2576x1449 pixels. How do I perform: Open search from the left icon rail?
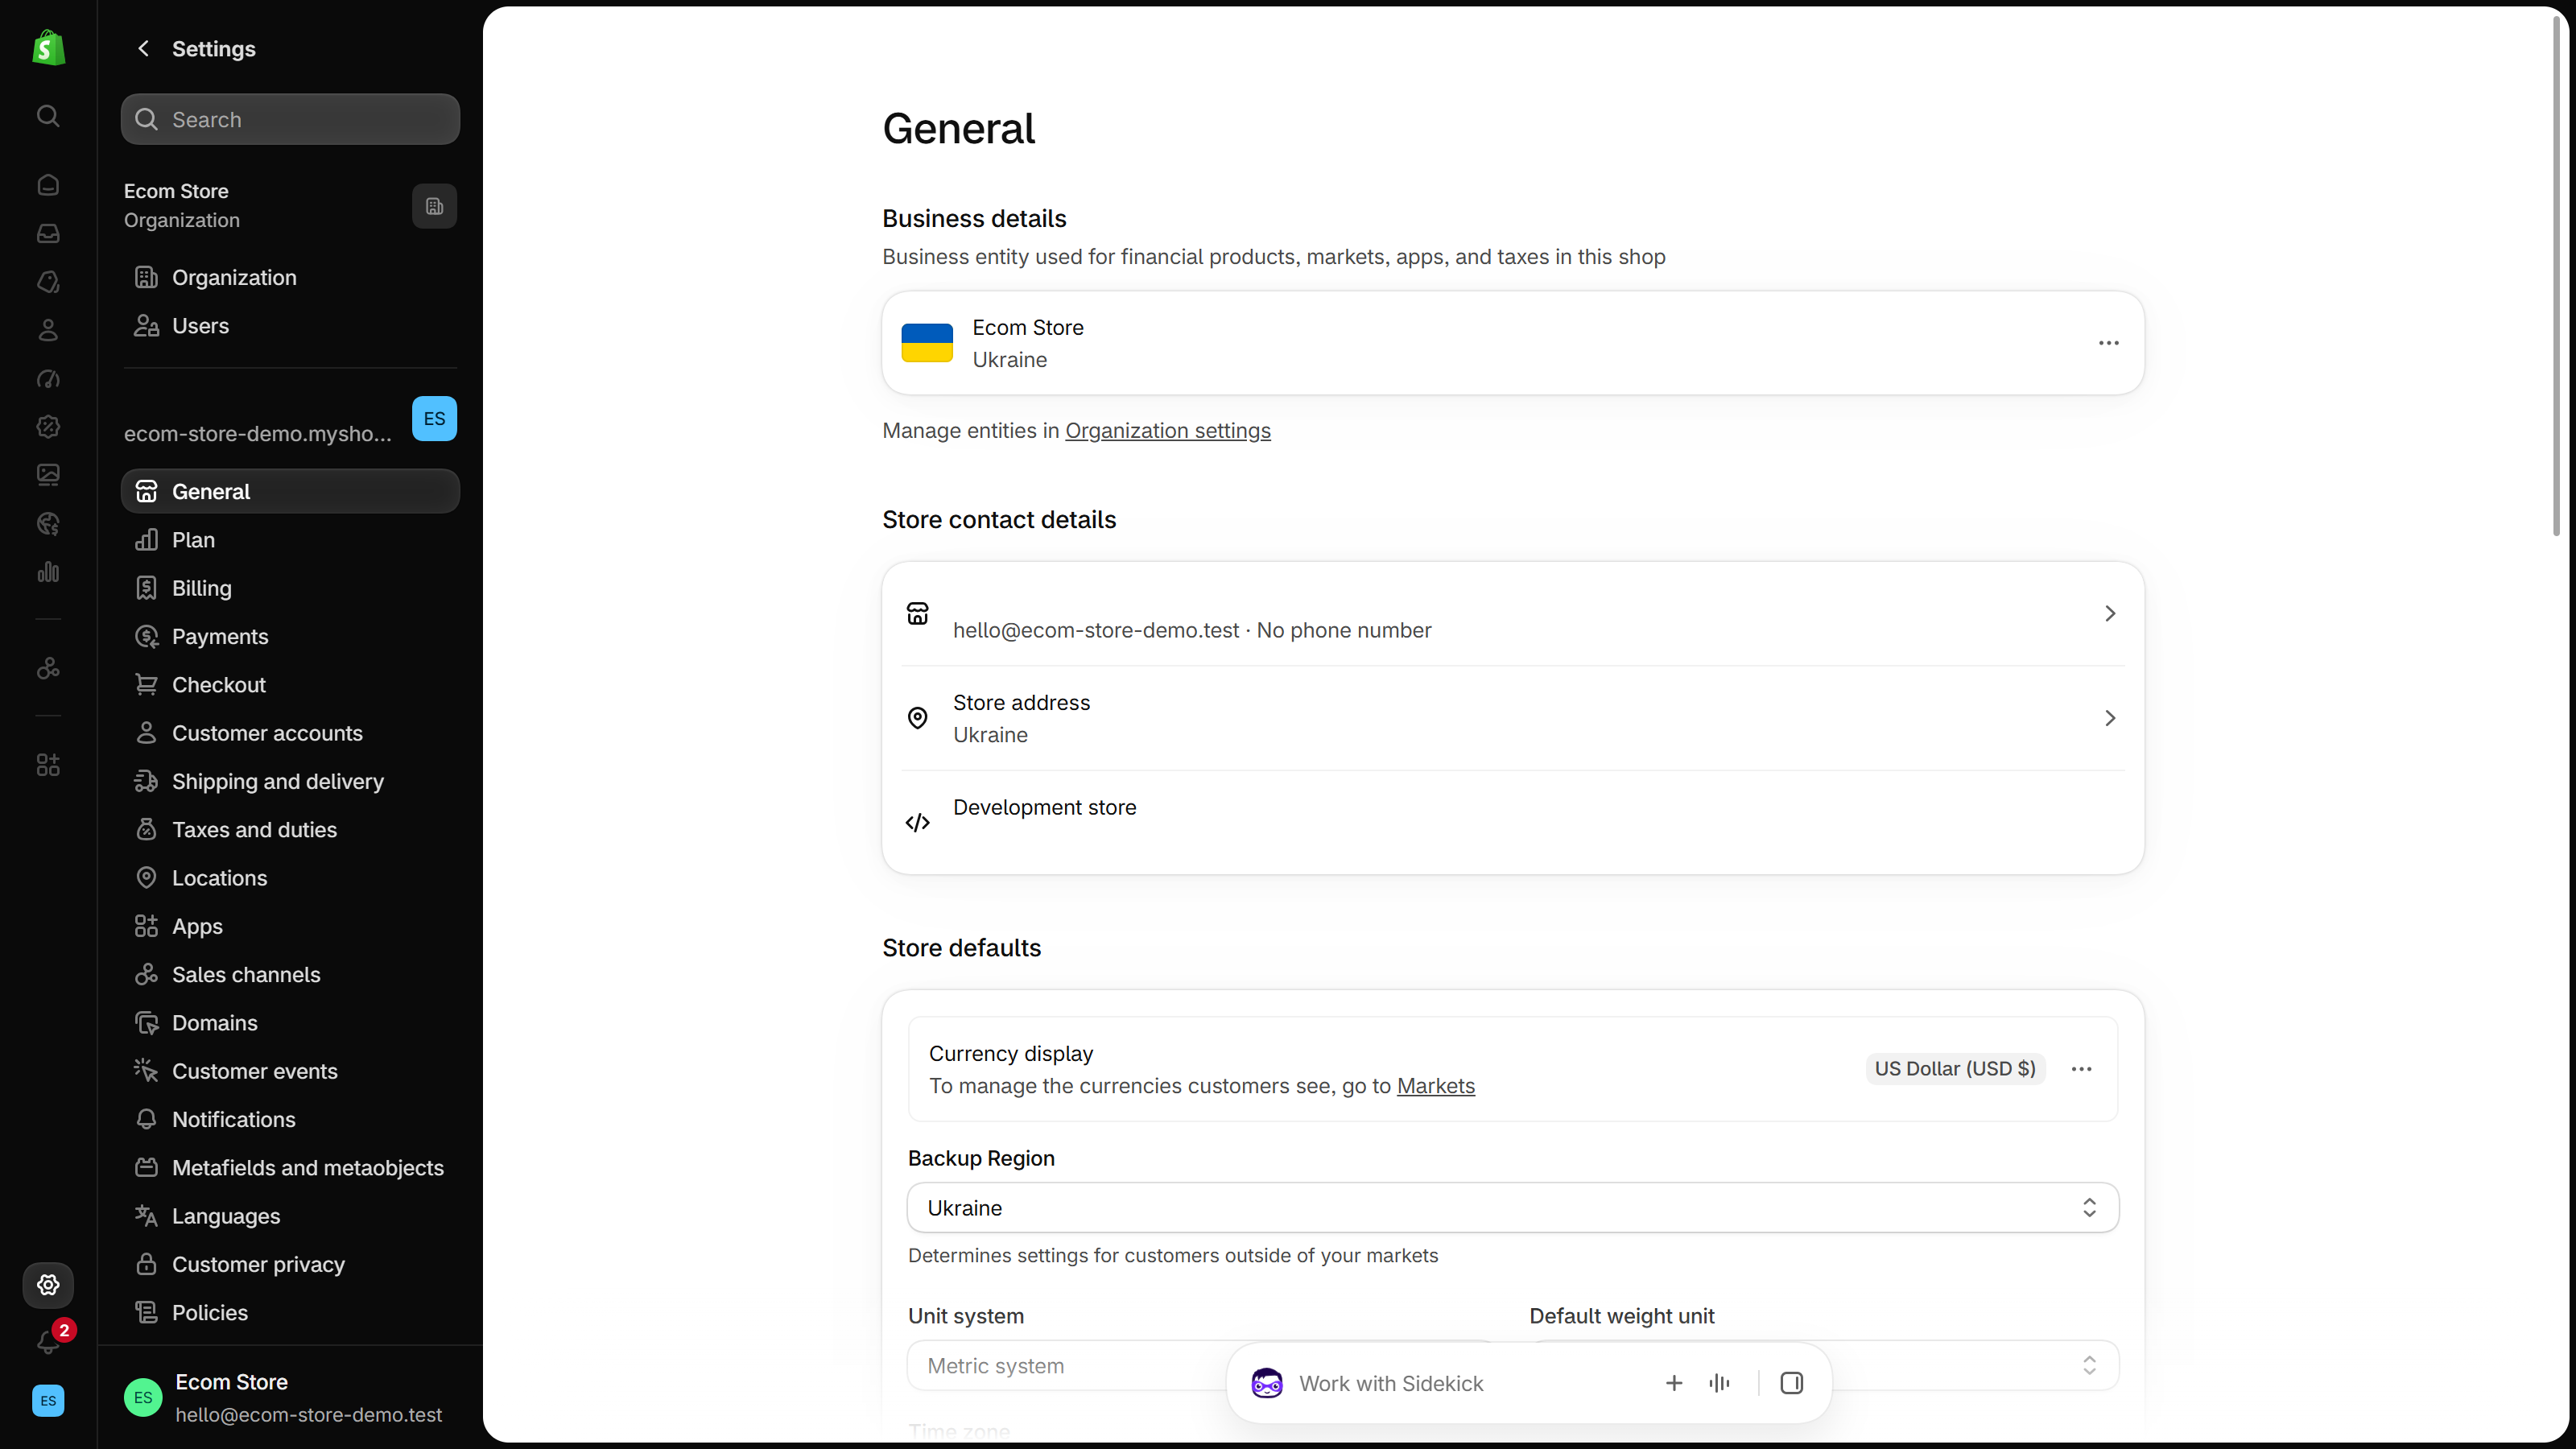tap(48, 116)
